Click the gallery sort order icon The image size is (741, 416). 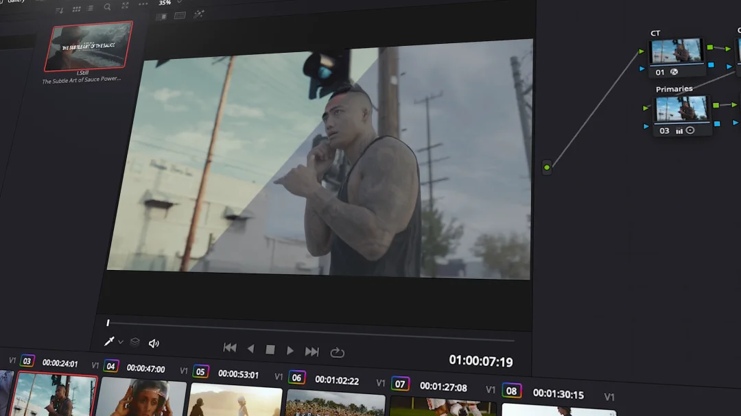point(59,10)
